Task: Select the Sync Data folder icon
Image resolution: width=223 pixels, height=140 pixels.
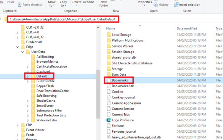Action: tap(109, 74)
